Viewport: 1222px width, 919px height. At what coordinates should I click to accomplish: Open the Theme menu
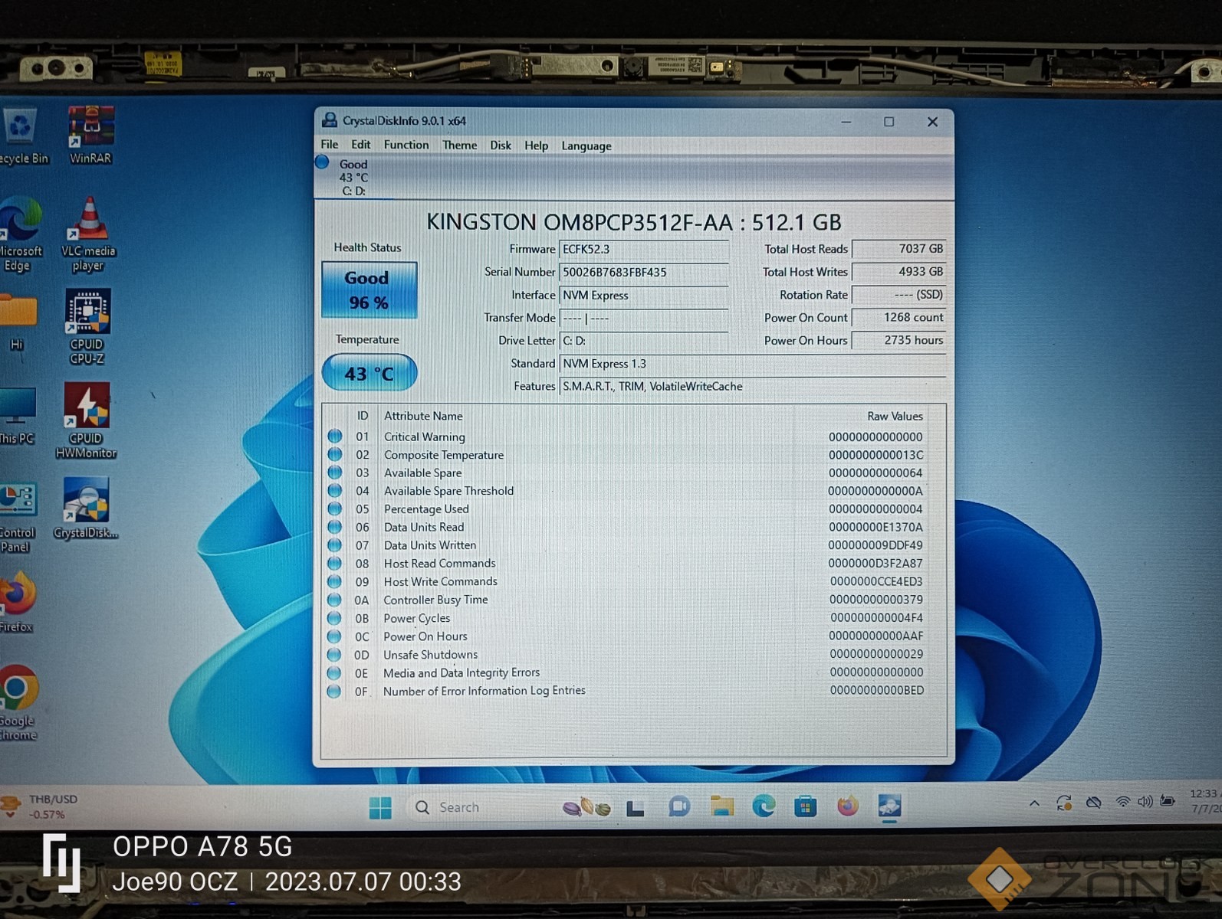click(x=459, y=145)
